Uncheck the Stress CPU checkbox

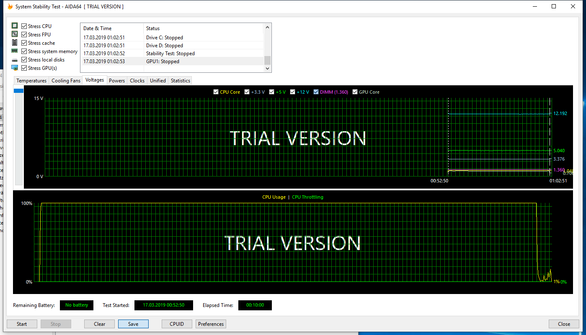[x=24, y=26]
